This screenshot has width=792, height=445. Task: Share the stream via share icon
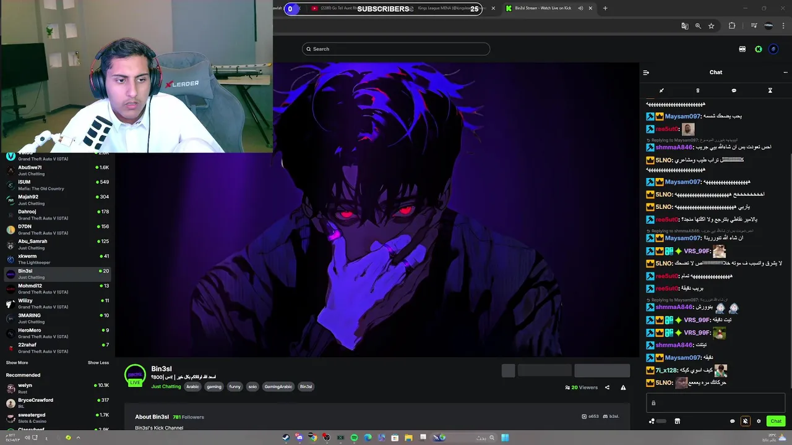tap(607, 388)
